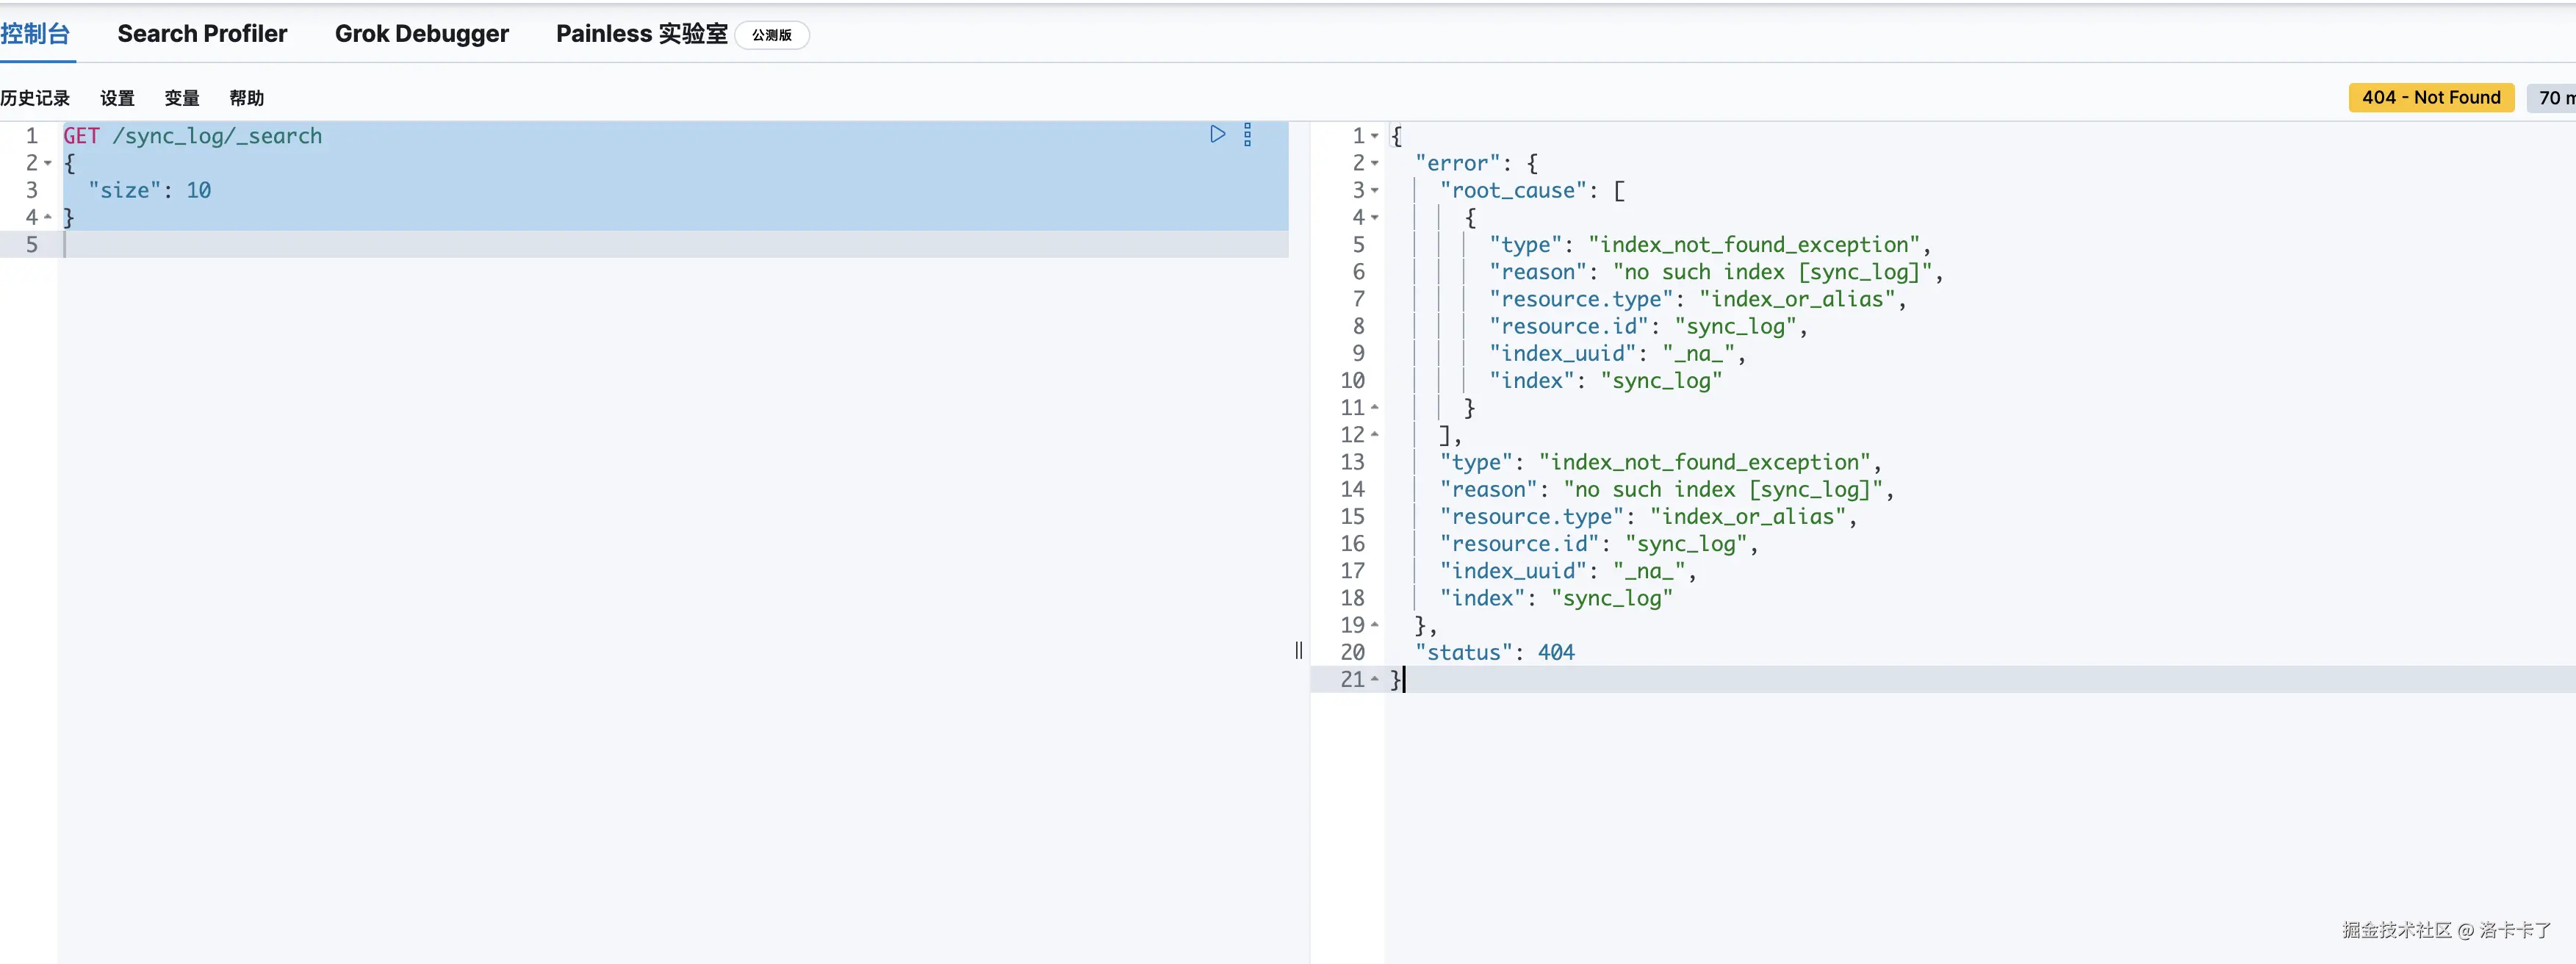The height and width of the screenshot is (964, 2576).
Task: Open 变量 variables
Action: coord(182,98)
